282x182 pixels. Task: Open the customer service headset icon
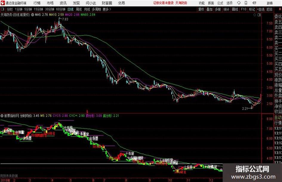point(239,3)
